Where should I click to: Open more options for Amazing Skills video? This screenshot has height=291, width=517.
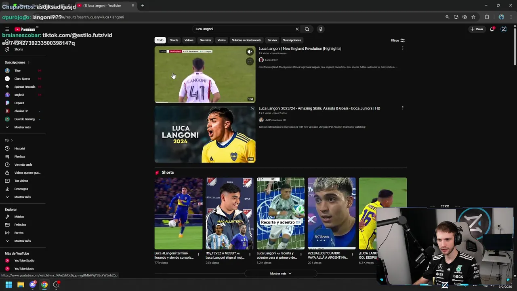(x=402, y=108)
